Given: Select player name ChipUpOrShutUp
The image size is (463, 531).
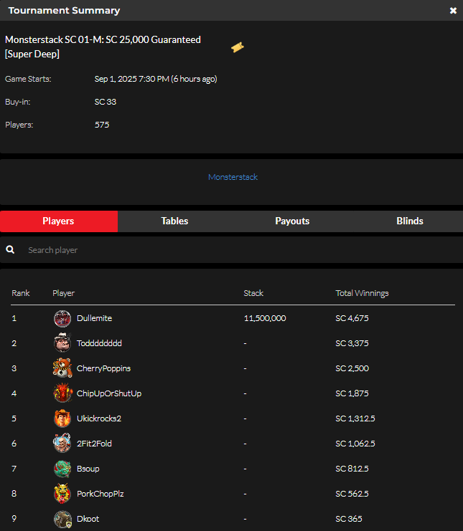Looking at the screenshot, I should coord(109,393).
